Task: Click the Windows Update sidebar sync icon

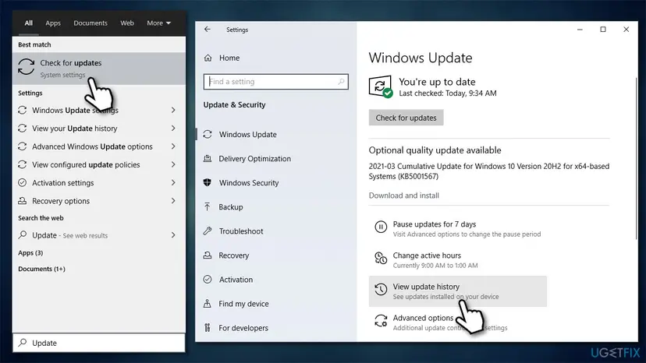Action: (208, 134)
